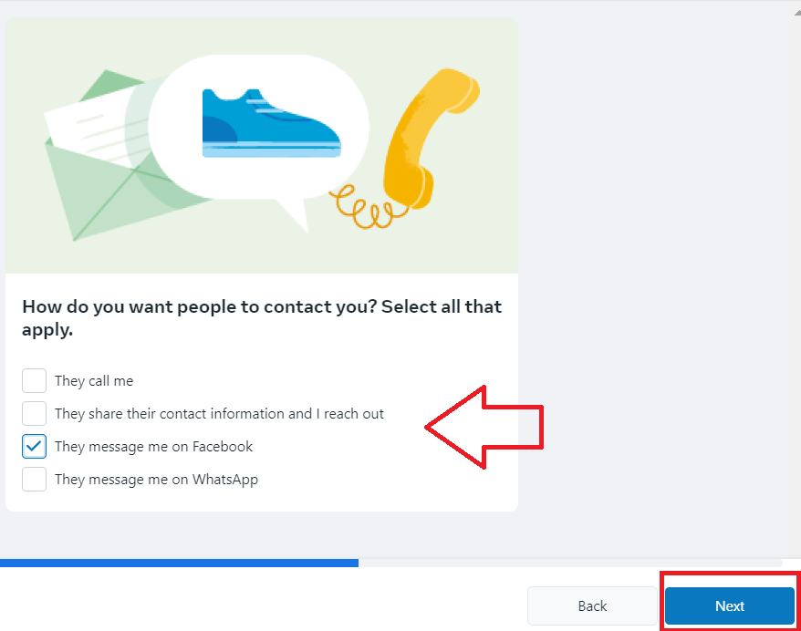The width and height of the screenshot is (801, 631).
Task: Click the red arrow pointing at options
Action: tap(484, 428)
